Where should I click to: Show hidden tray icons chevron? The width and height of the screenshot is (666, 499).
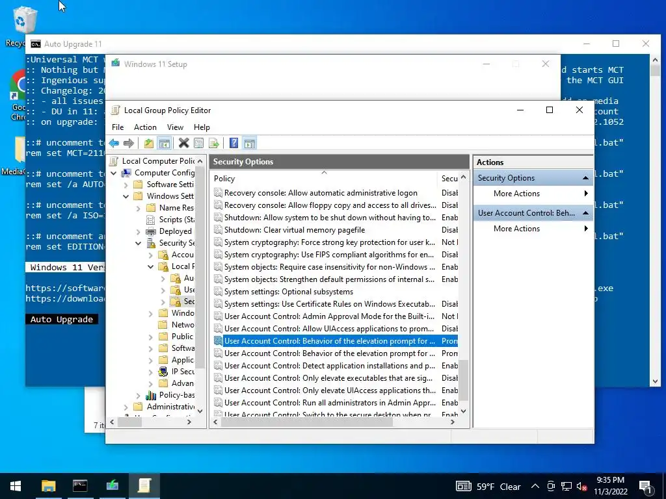tap(535, 487)
